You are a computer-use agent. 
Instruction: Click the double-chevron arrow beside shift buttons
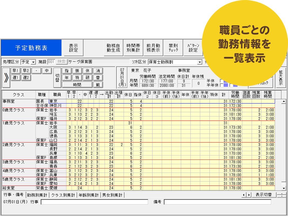coord(6,77)
